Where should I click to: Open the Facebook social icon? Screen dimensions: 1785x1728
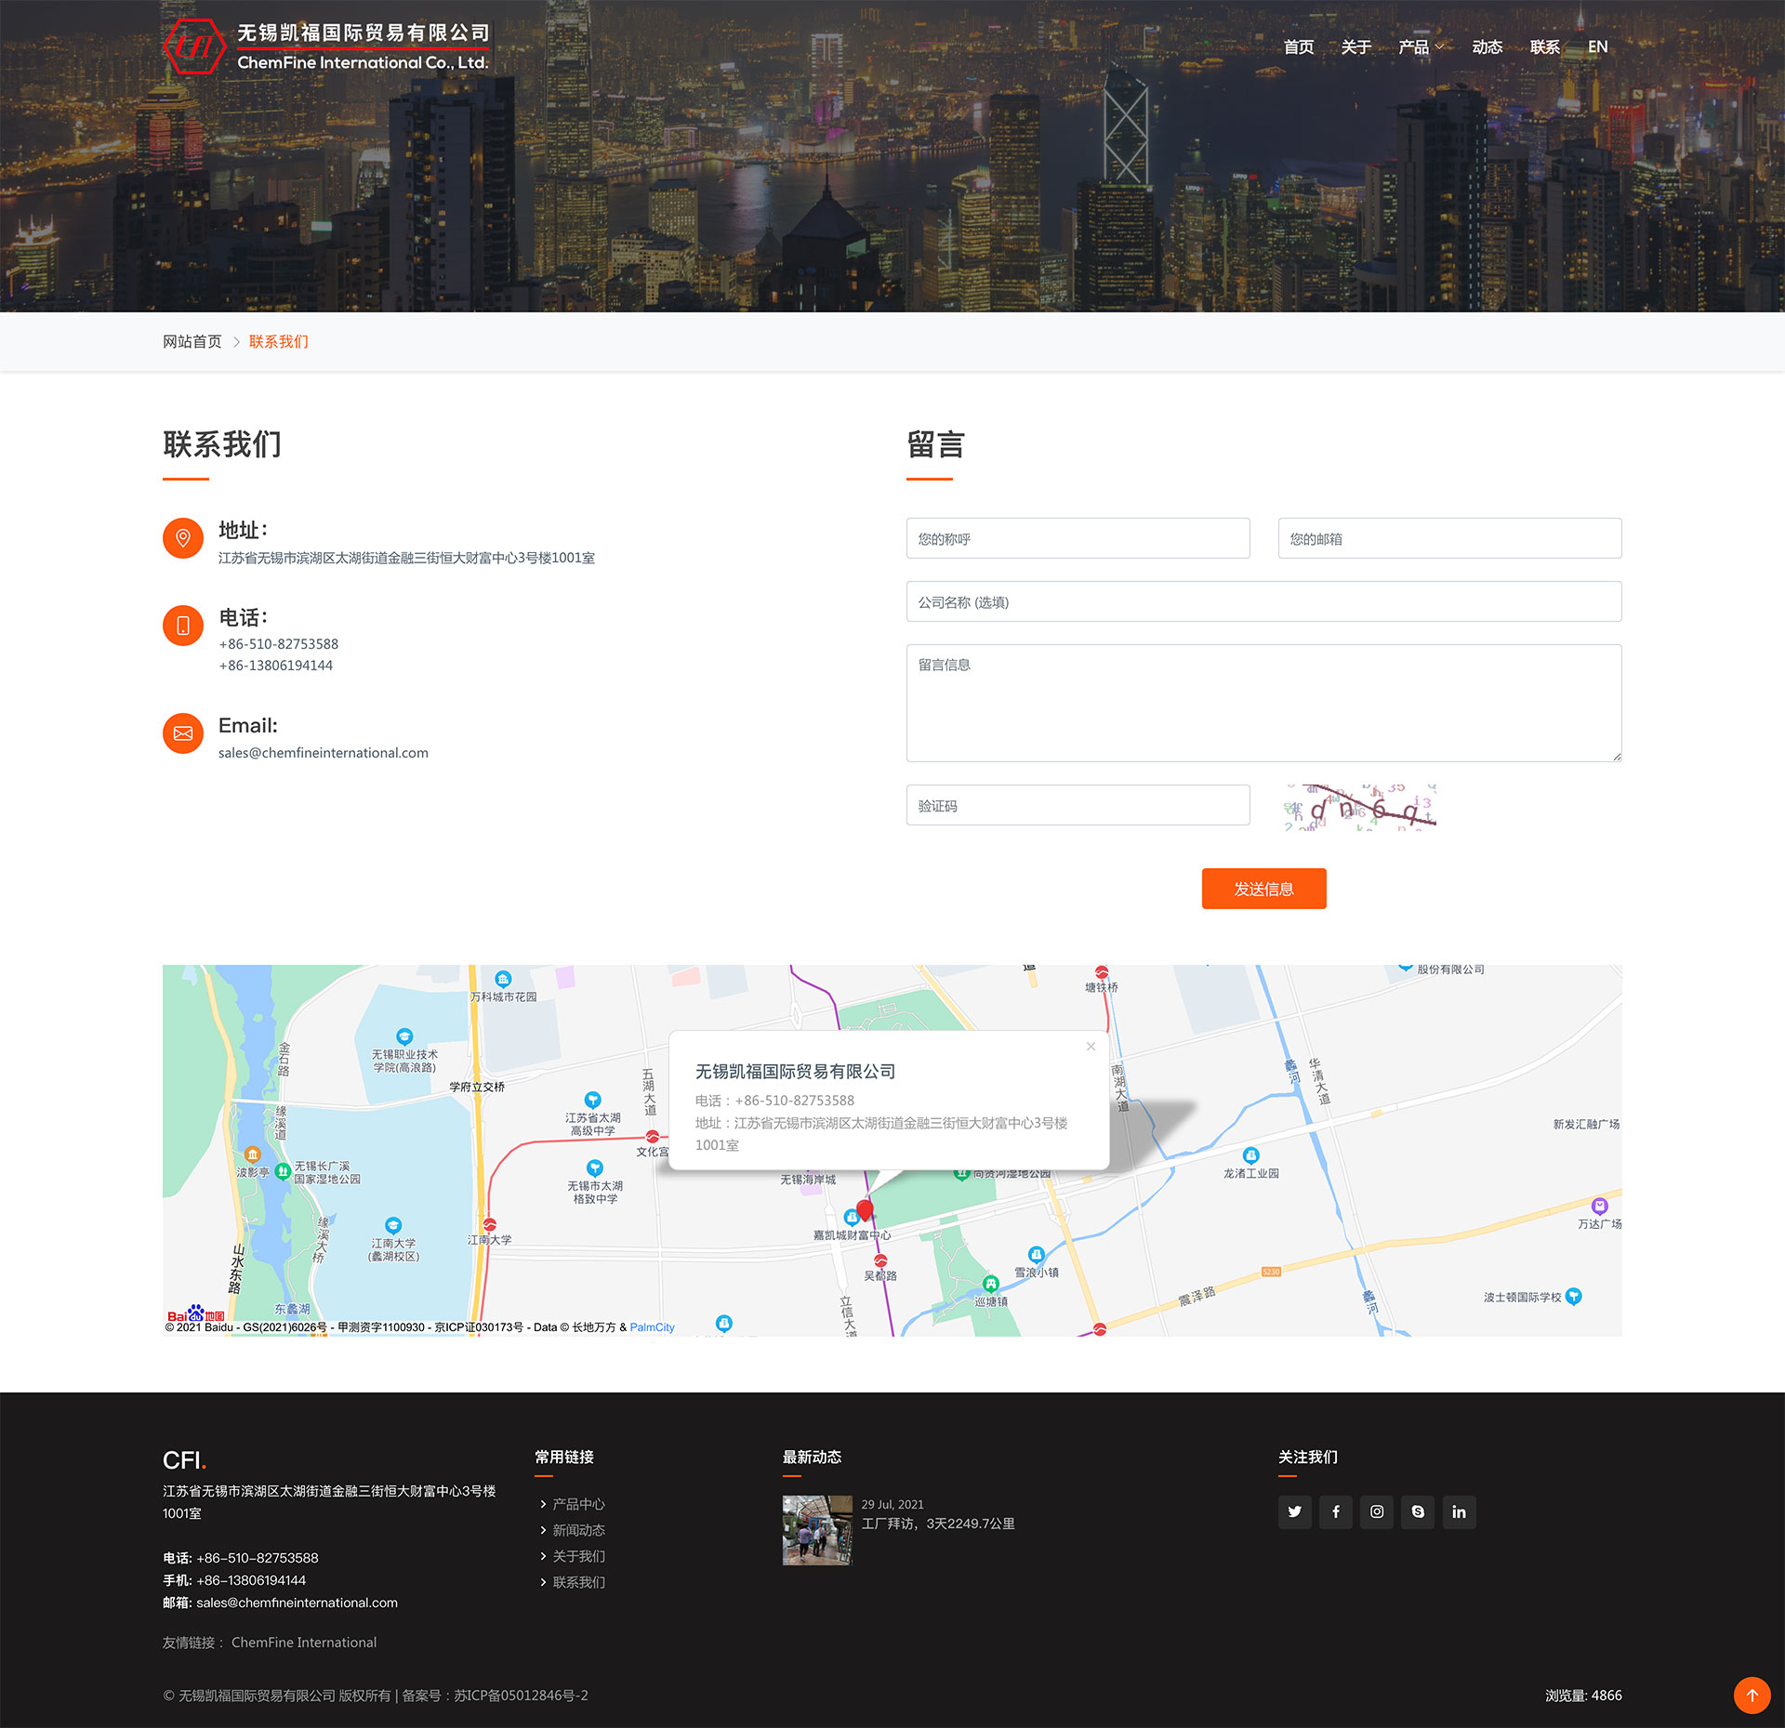click(1335, 1511)
